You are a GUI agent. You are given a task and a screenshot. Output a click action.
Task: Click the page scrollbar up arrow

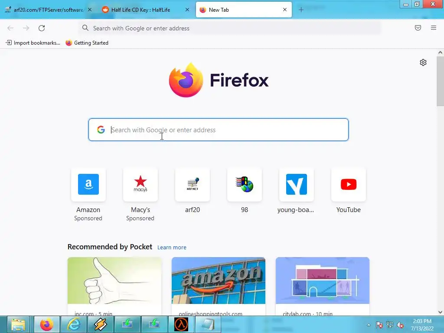pyautogui.click(x=440, y=52)
